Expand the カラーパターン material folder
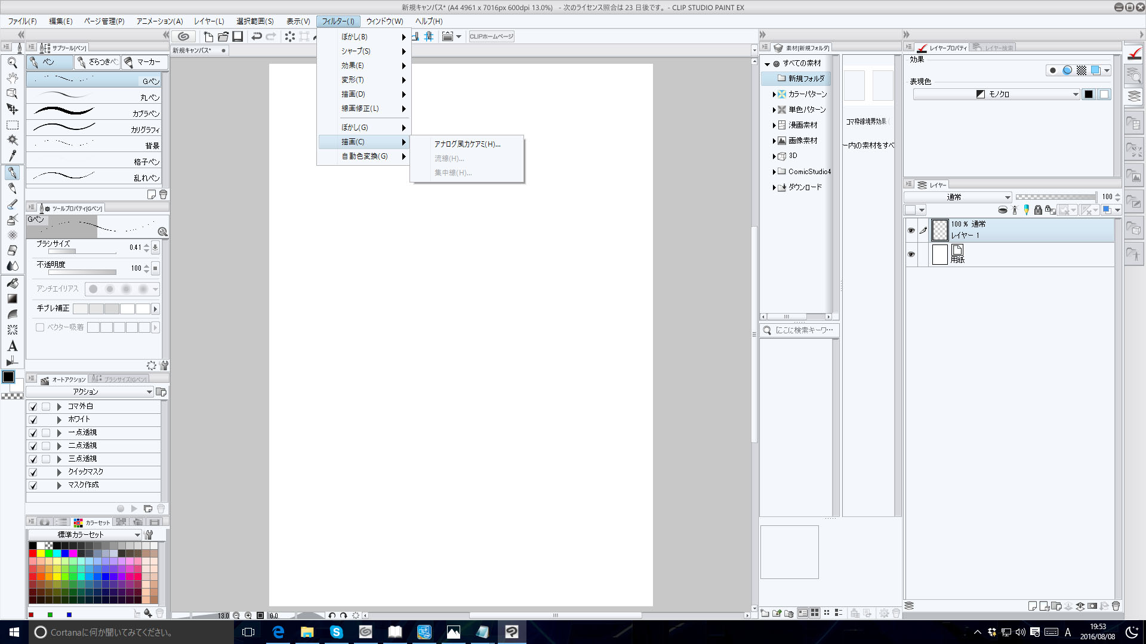1146x644 pixels. (x=774, y=94)
